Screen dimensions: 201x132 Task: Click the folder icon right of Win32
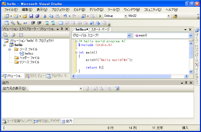[175, 16]
